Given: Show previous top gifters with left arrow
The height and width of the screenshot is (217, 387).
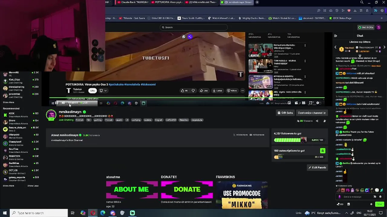Looking at the screenshot, I should [x=335, y=47].
